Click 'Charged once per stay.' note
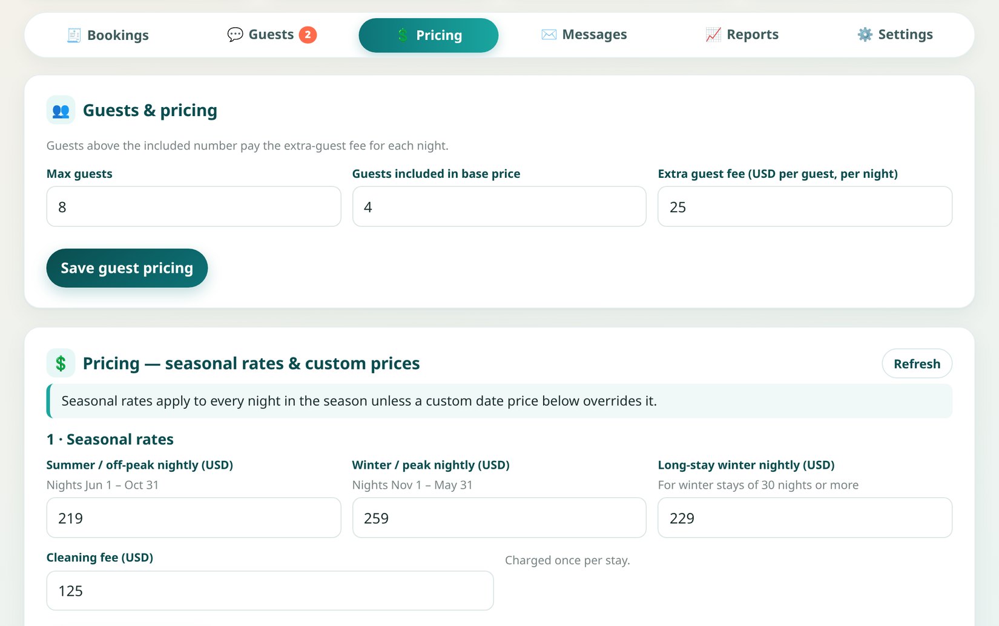 point(567,560)
